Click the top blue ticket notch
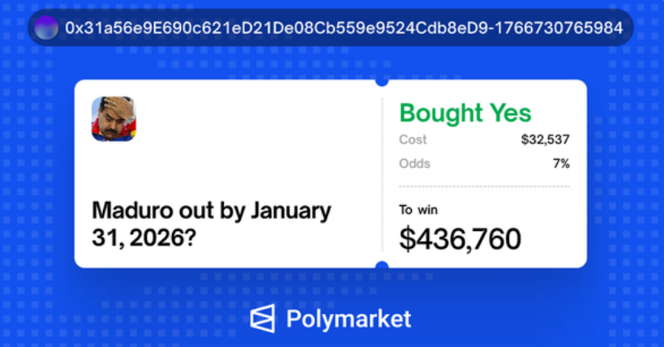664x347 pixels. coord(382,80)
